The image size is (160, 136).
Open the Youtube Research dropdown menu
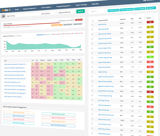tap(64, 6)
